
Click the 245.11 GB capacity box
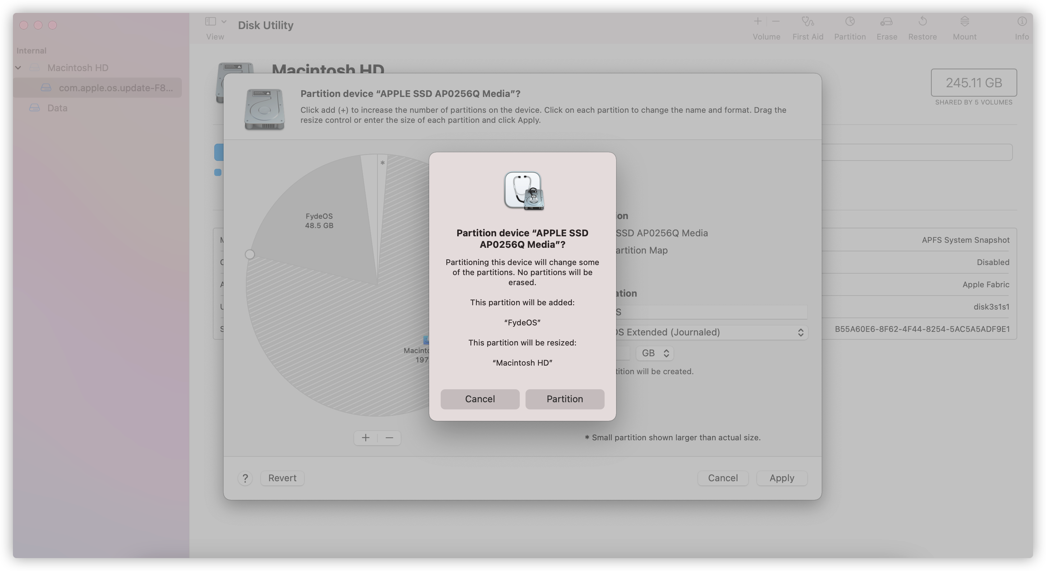974,82
